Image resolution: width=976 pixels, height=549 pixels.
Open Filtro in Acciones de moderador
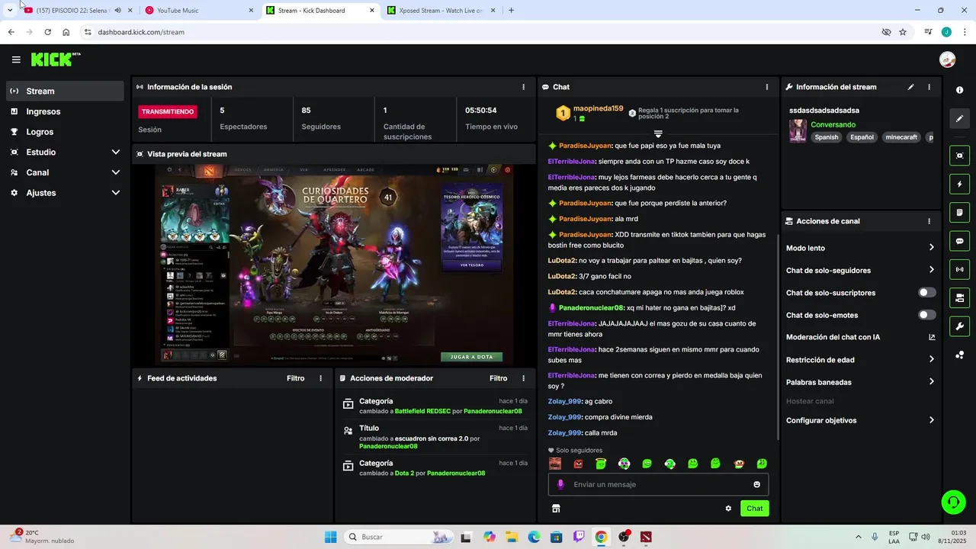pyautogui.click(x=498, y=378)
